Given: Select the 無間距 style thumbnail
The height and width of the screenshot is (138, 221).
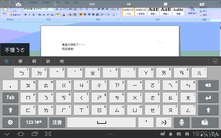Looking at the screenshot, I should coord(141,11).
